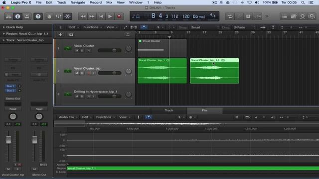Solo the Vocal Cluster track
Screen dimensions: 319x179
(82, 51)
